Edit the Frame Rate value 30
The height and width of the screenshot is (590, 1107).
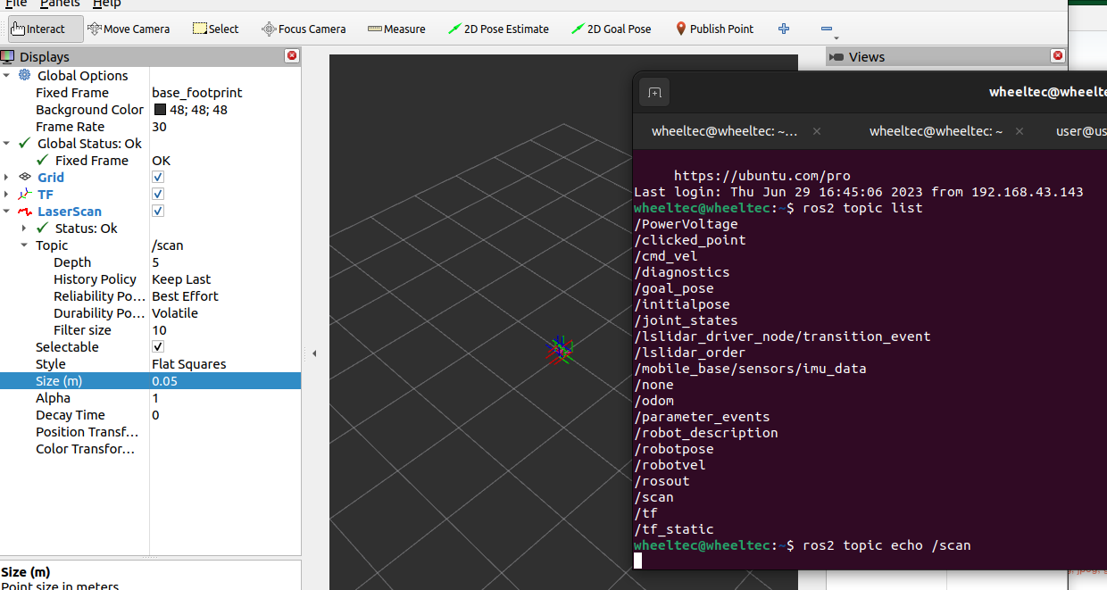click(225, 126)
